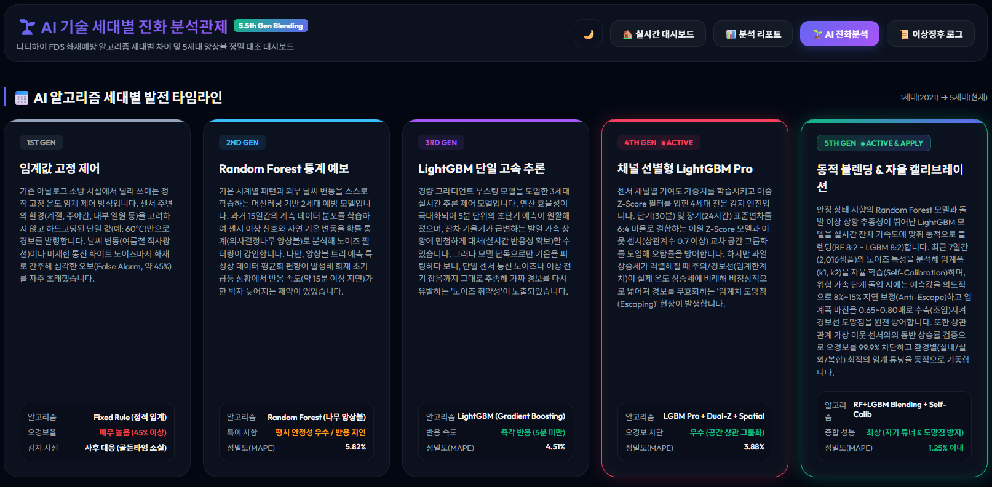Click the log icon in 이상징후 로그
Viewport: 992px width, 487px height.
904,34
